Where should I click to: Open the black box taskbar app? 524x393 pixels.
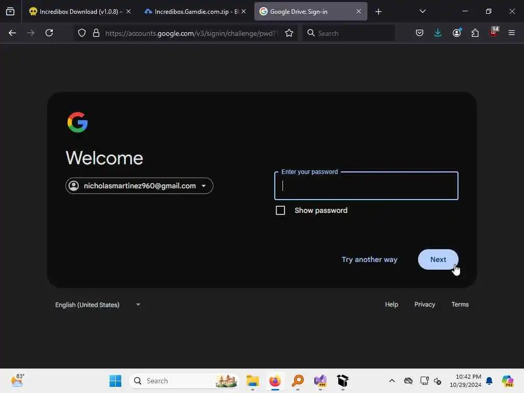click(342, 381)
